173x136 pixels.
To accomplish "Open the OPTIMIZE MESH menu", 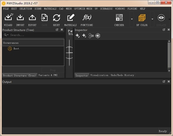I will pos(83,9).
